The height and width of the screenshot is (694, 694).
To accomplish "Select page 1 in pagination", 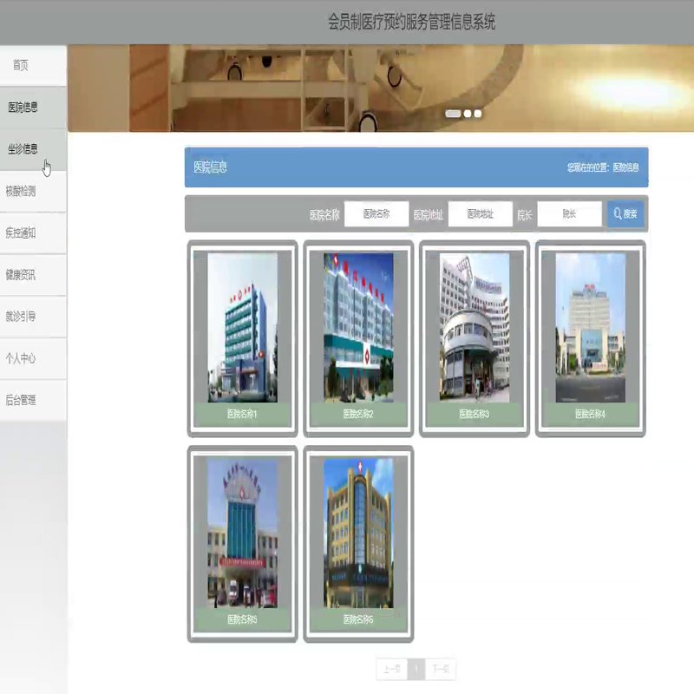I will click(x=416, y=669).
